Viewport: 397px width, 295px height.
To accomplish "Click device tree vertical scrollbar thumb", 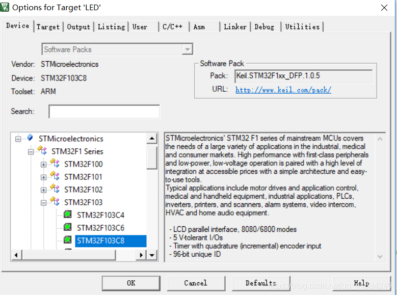I will coord(152,158).
